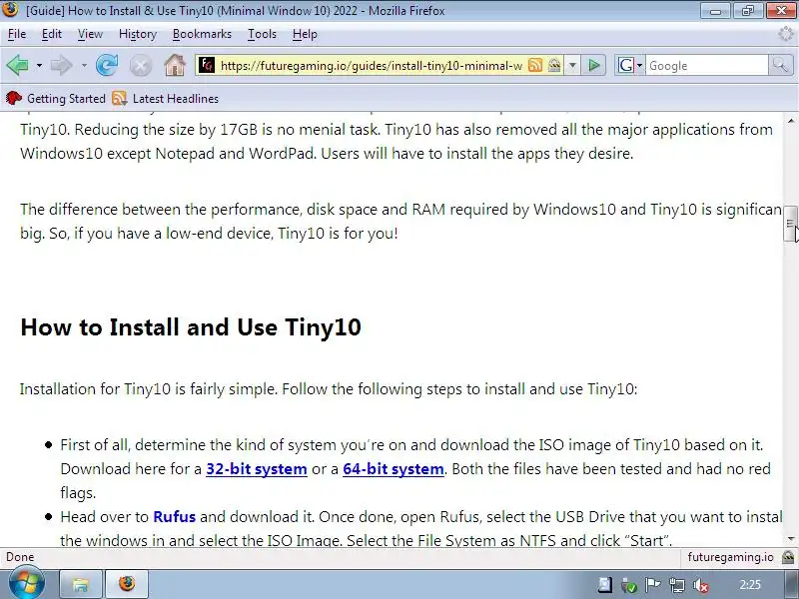Click the page scrollbar up arrow
799x599 pixels.
790,121
